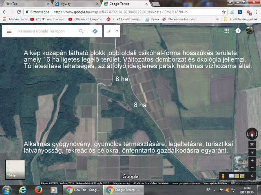261x195 pixels.
Task: Click the blue directions icon
Action: pos(95,31)
